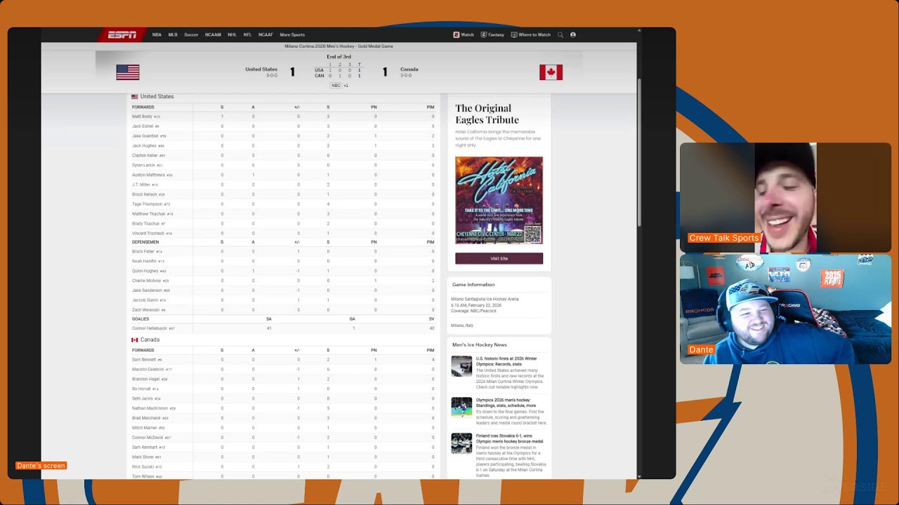The image size is (899, 505).
Task: Open Clayton Keller player link
Action: pyautogui.click(x=145, y=156)
